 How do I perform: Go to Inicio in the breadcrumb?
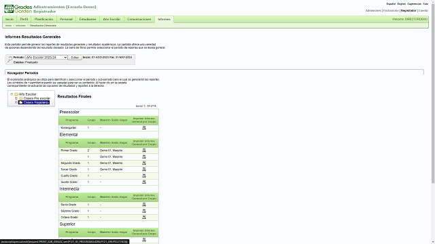8,26
